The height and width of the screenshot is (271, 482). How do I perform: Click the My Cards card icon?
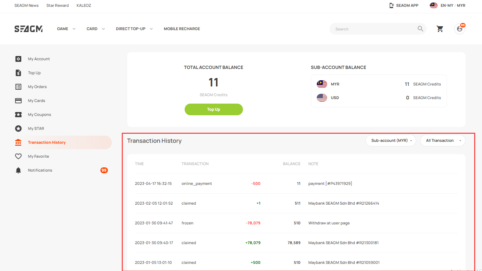pyautogui.click(x=18, y=101)
